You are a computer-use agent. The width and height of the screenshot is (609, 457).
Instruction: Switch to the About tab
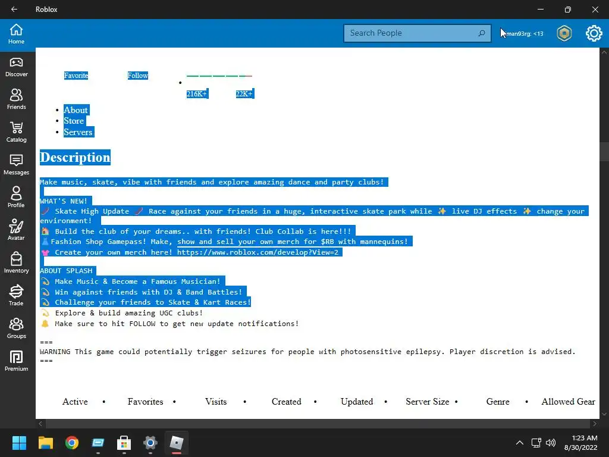point(76,110)
